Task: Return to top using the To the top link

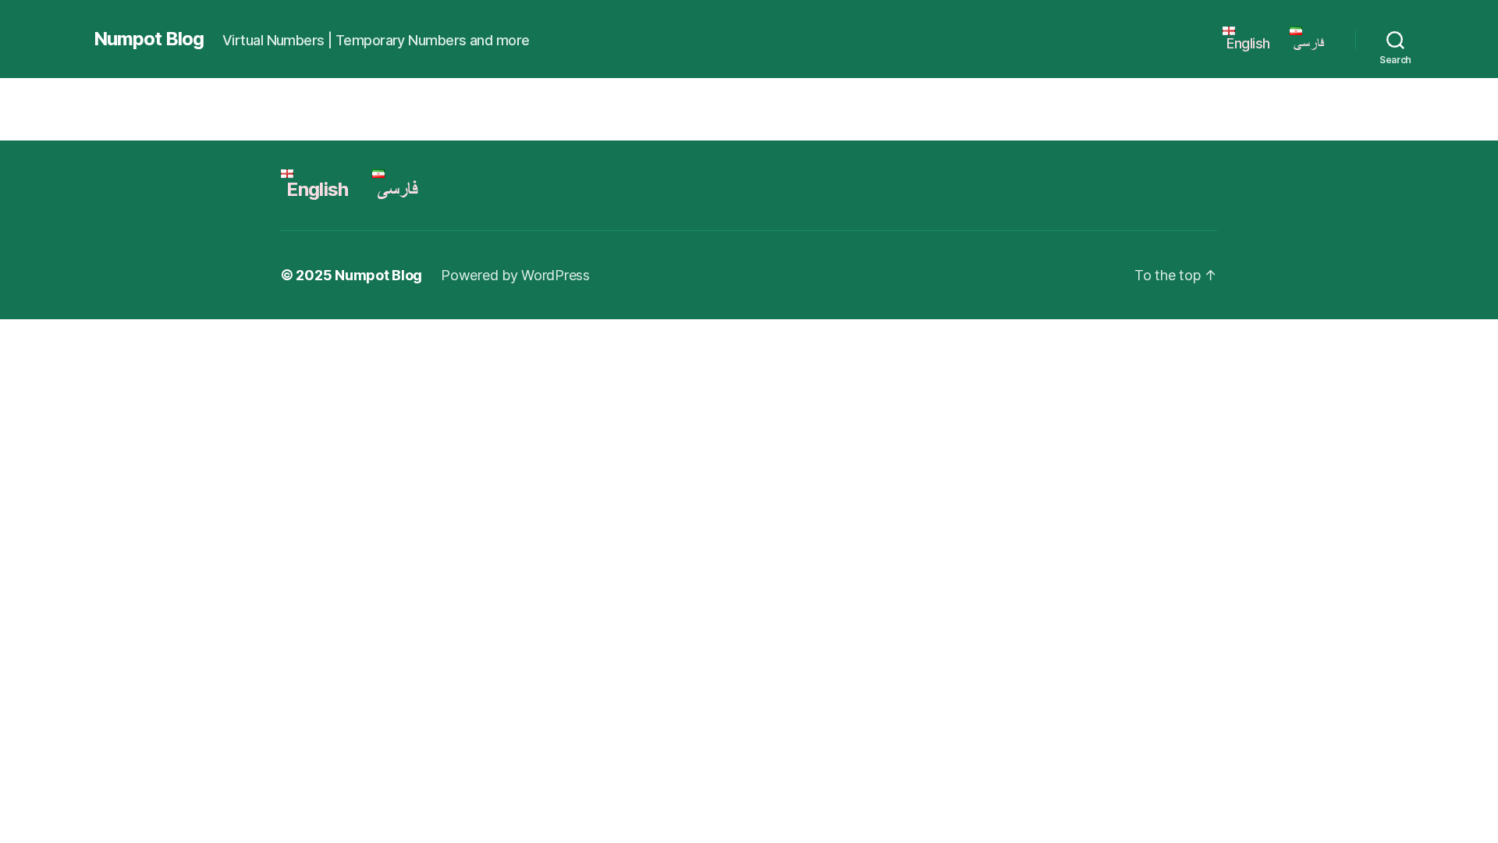Action: tap(1168, 275)
